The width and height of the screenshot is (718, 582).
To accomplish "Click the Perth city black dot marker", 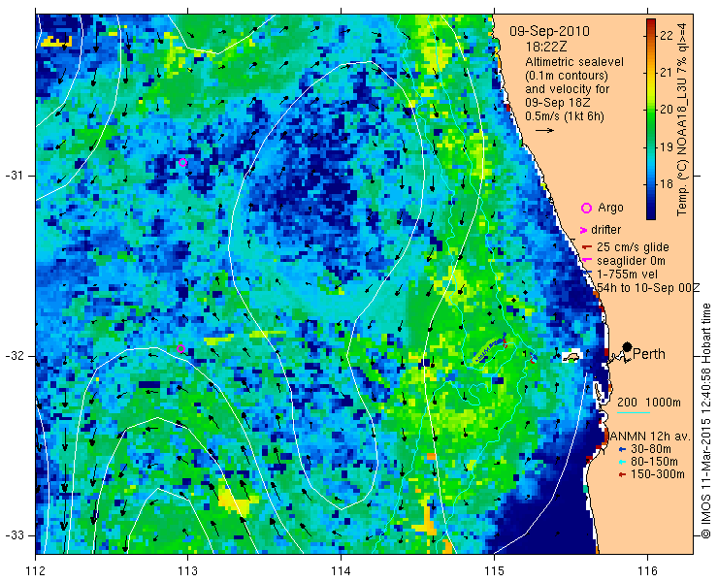I will 628,346.
